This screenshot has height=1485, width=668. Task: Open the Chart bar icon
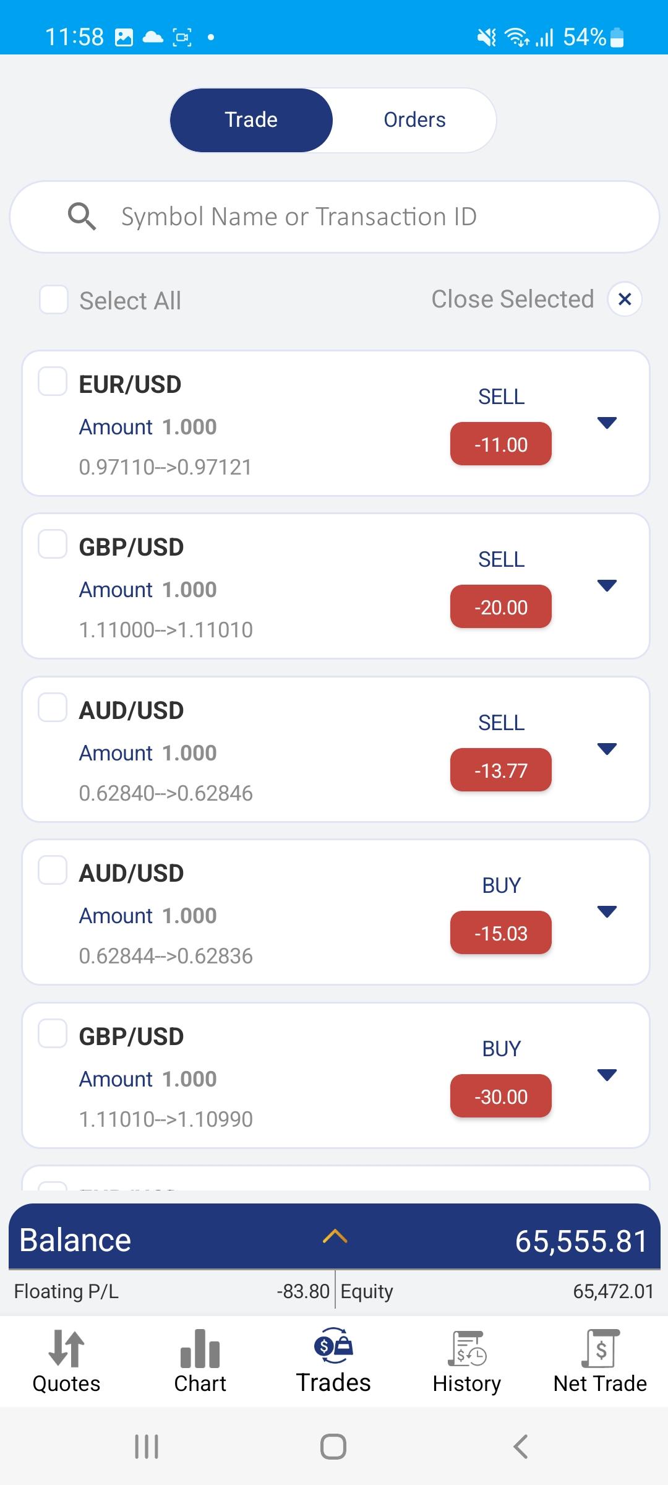pos(200,1349)
